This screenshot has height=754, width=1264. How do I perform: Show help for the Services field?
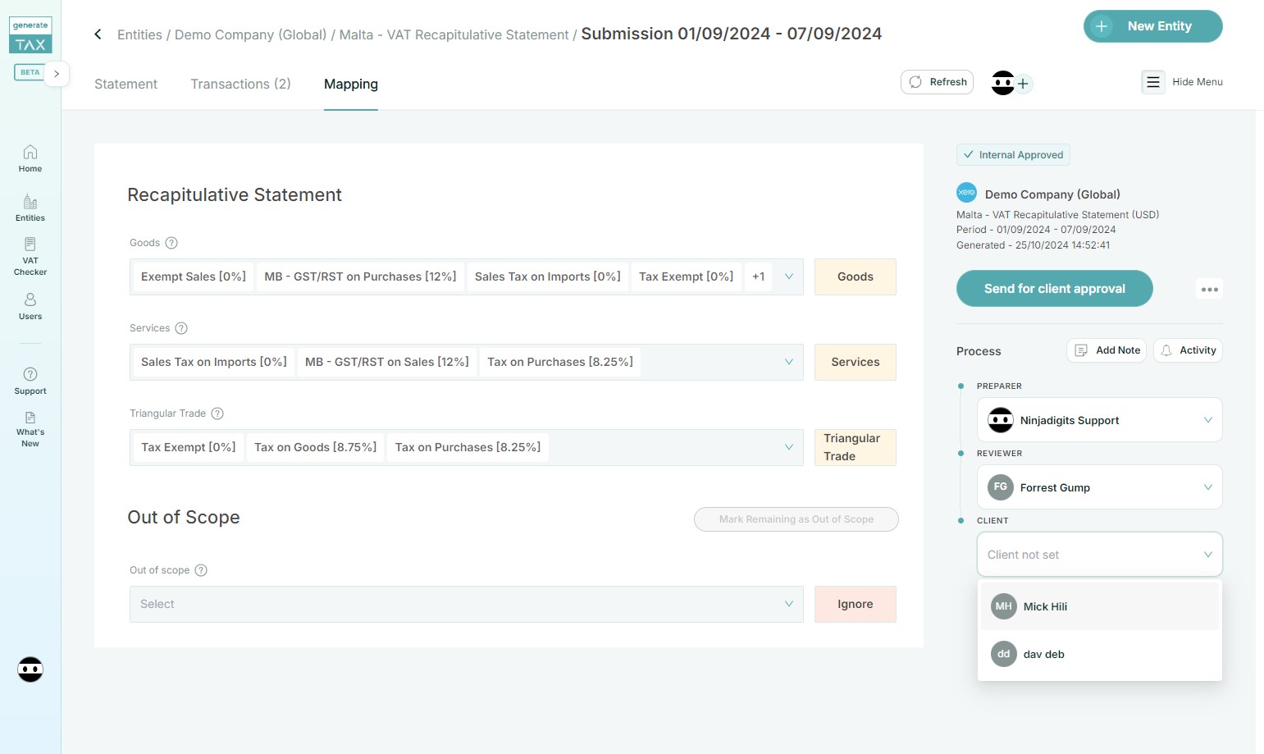pyautogui.click(x=181, y=328)
